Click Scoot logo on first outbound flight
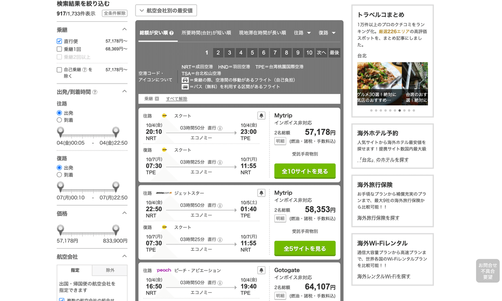Screen dimensions: 502x301 click(x=164, y=116)
